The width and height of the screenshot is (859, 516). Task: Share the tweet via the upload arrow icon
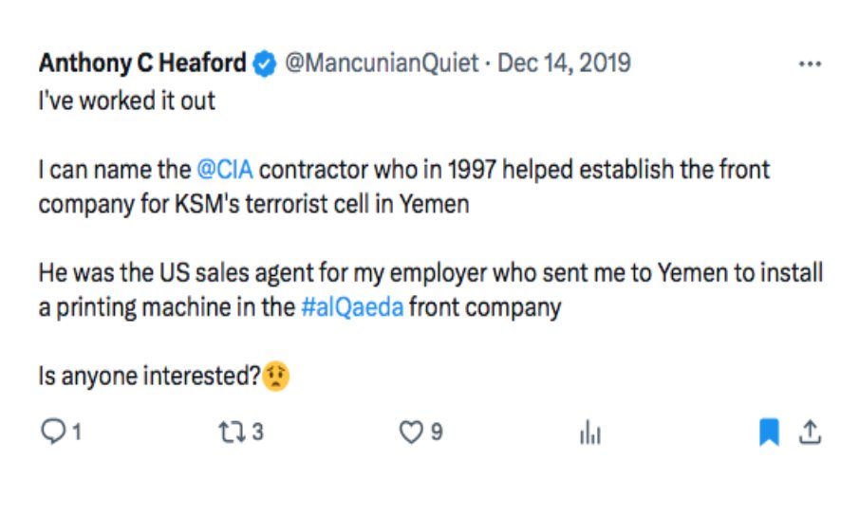coord(809,433)
